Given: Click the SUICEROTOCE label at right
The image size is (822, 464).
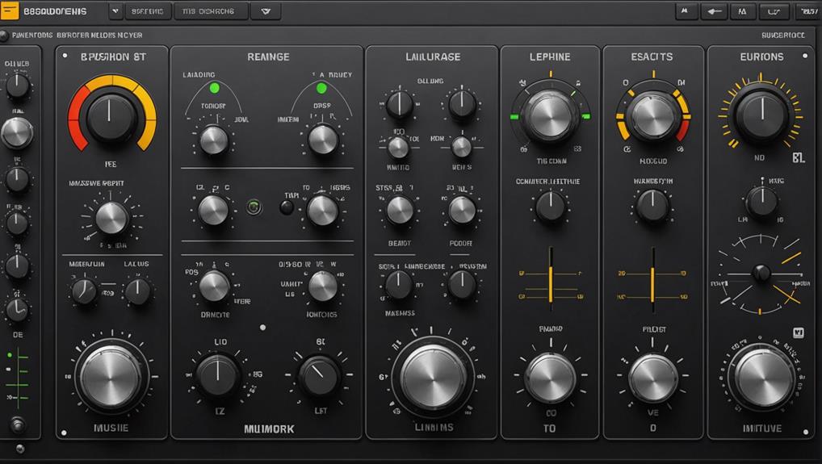Looking at the screenshot, I should tap(782, 35).
